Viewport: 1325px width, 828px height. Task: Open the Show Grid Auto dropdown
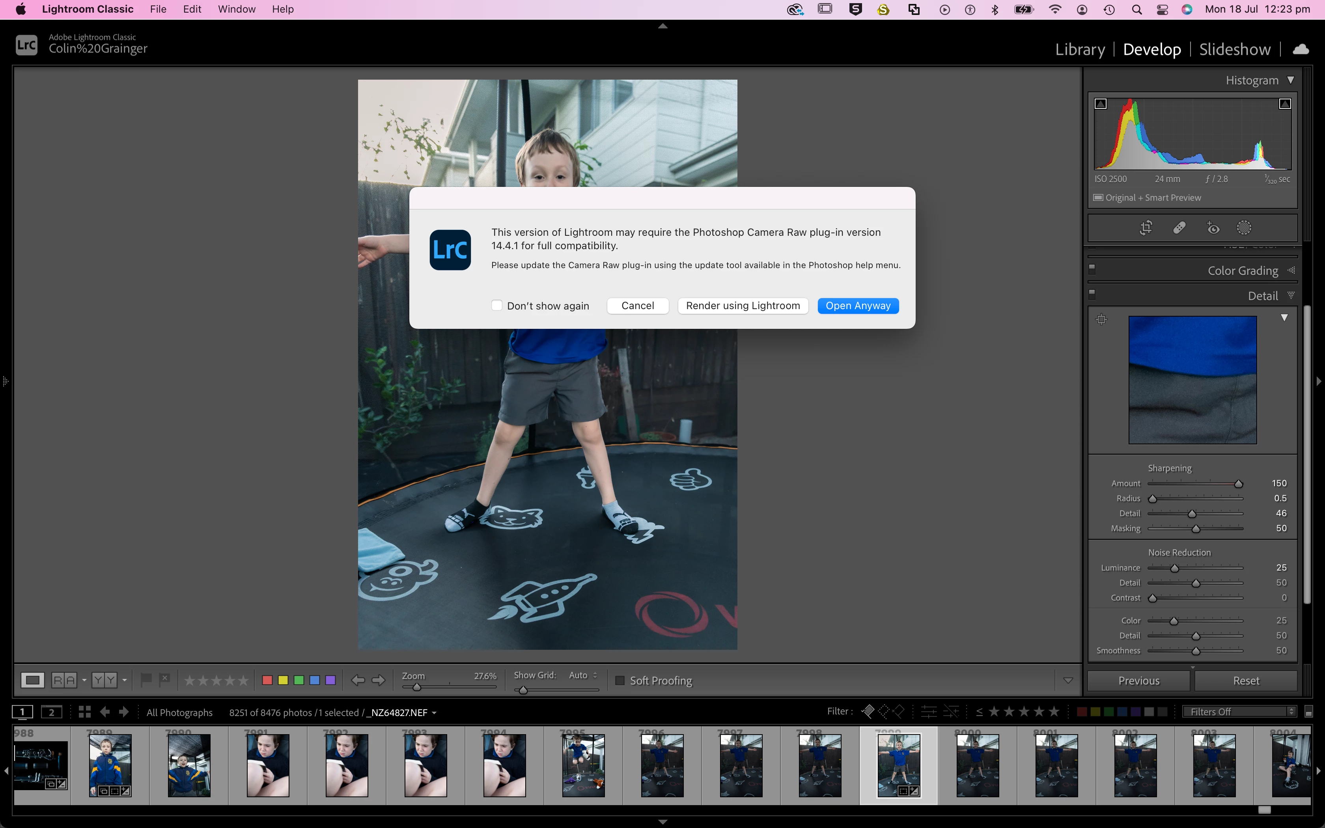[x=583, y=675]
